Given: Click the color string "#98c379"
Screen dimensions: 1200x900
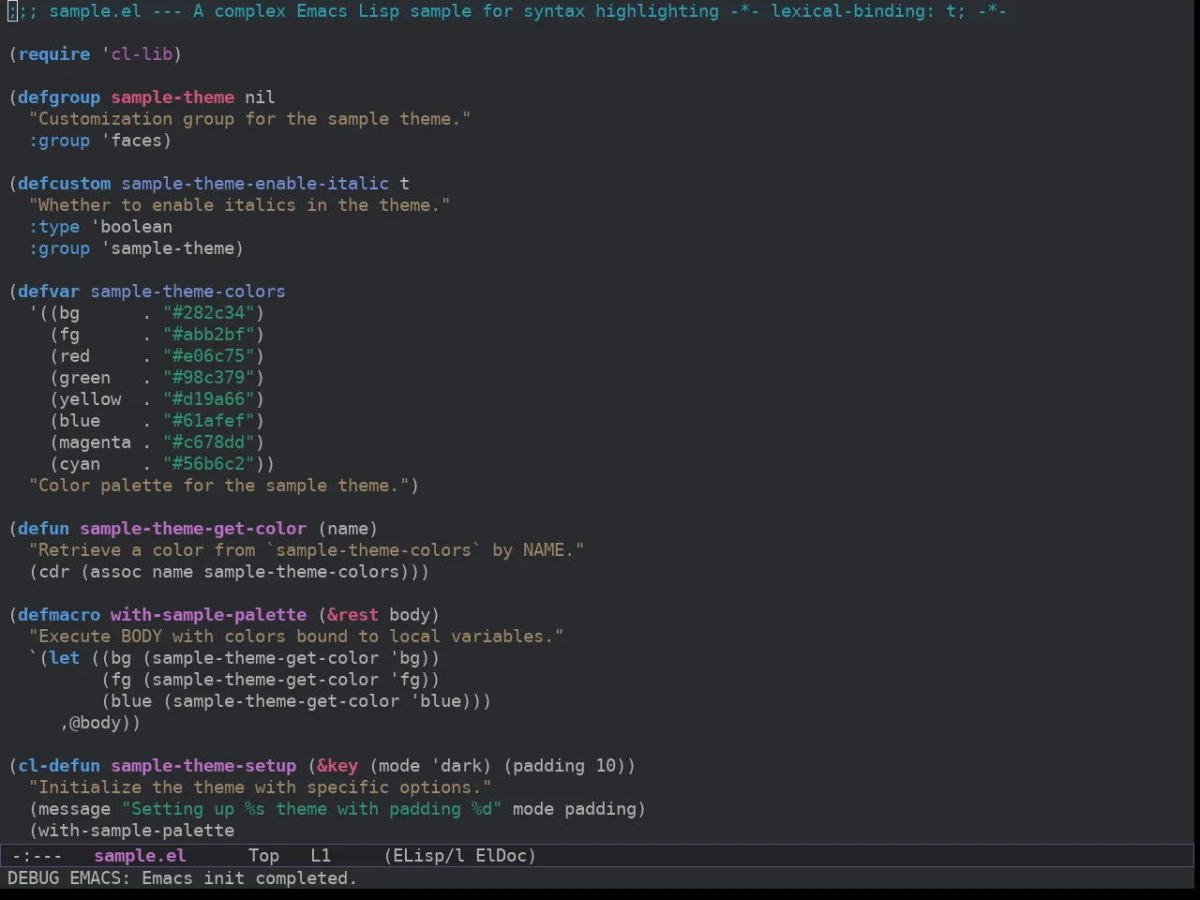Looking at the screenshot, I should [209, 378].
